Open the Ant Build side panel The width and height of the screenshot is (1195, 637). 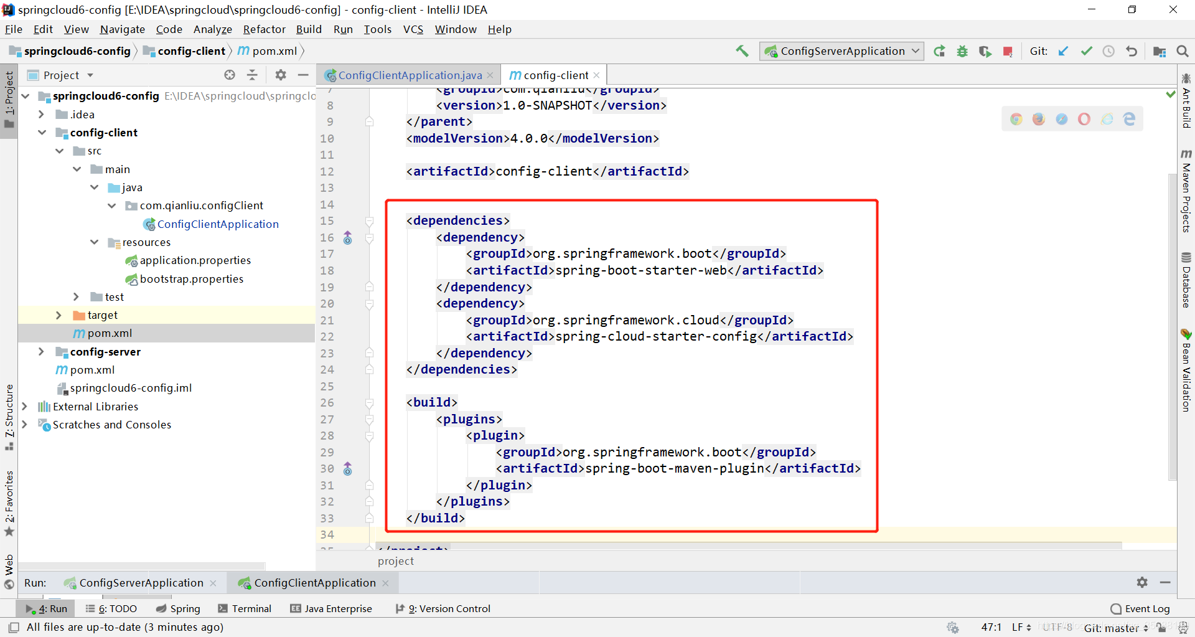(1186, 101)
